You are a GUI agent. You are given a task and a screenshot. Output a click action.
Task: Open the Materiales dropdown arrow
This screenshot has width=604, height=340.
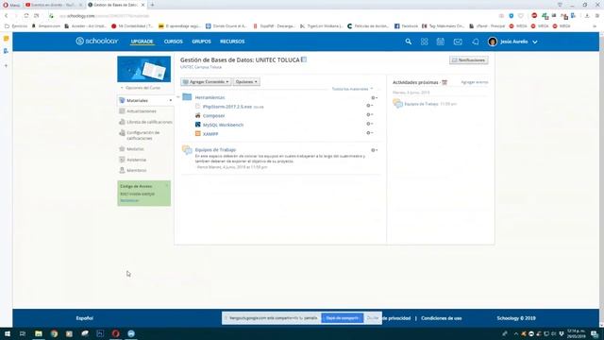[x=171, y=101]
